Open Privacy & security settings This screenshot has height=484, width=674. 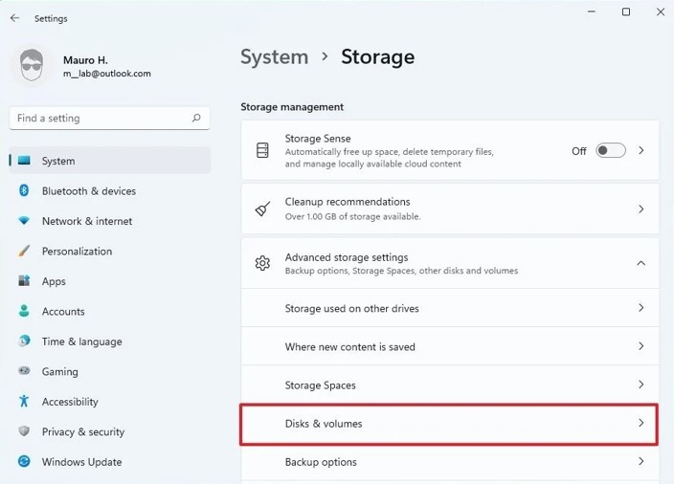pyautogui.click(x=109, y=431)
